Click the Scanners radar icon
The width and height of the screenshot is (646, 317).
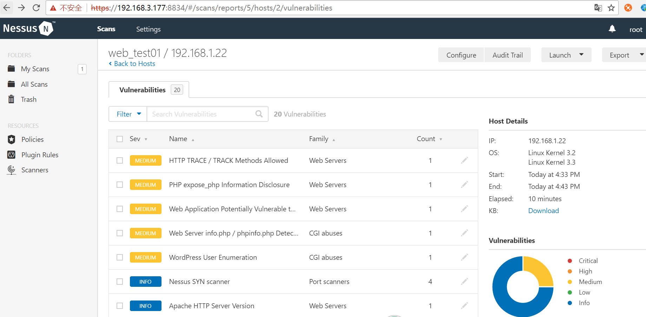click(12, 170)
